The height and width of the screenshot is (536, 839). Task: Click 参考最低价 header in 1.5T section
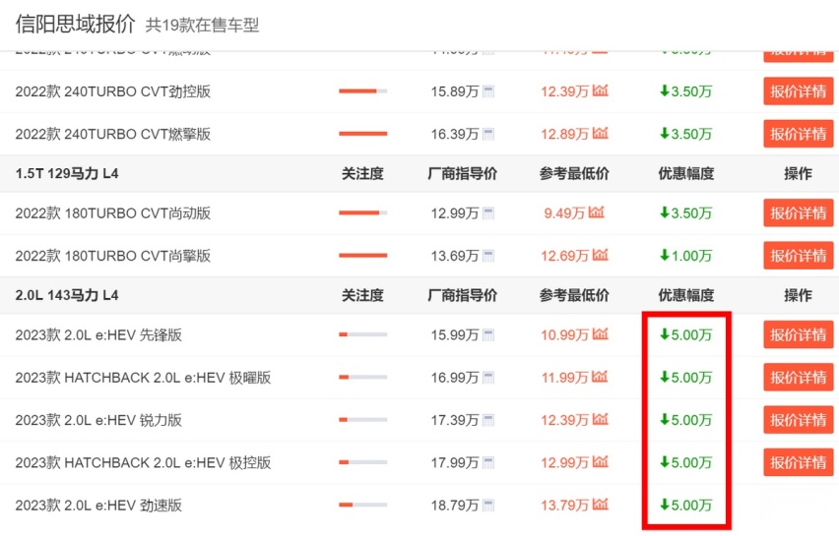tap(574, 174)
